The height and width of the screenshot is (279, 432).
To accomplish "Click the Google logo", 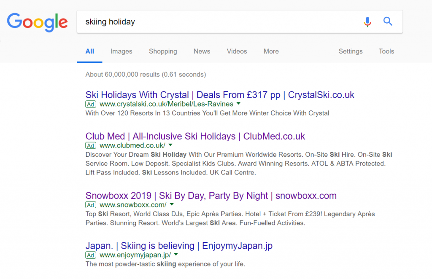I will tap(37, 22).
